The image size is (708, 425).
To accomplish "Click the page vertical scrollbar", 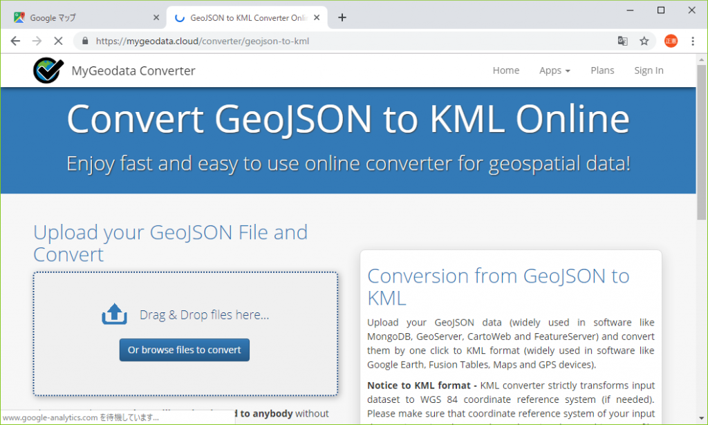I will [x=702, y=138].
